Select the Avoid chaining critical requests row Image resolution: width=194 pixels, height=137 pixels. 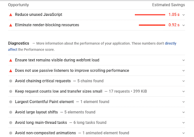tap(97, 81)
